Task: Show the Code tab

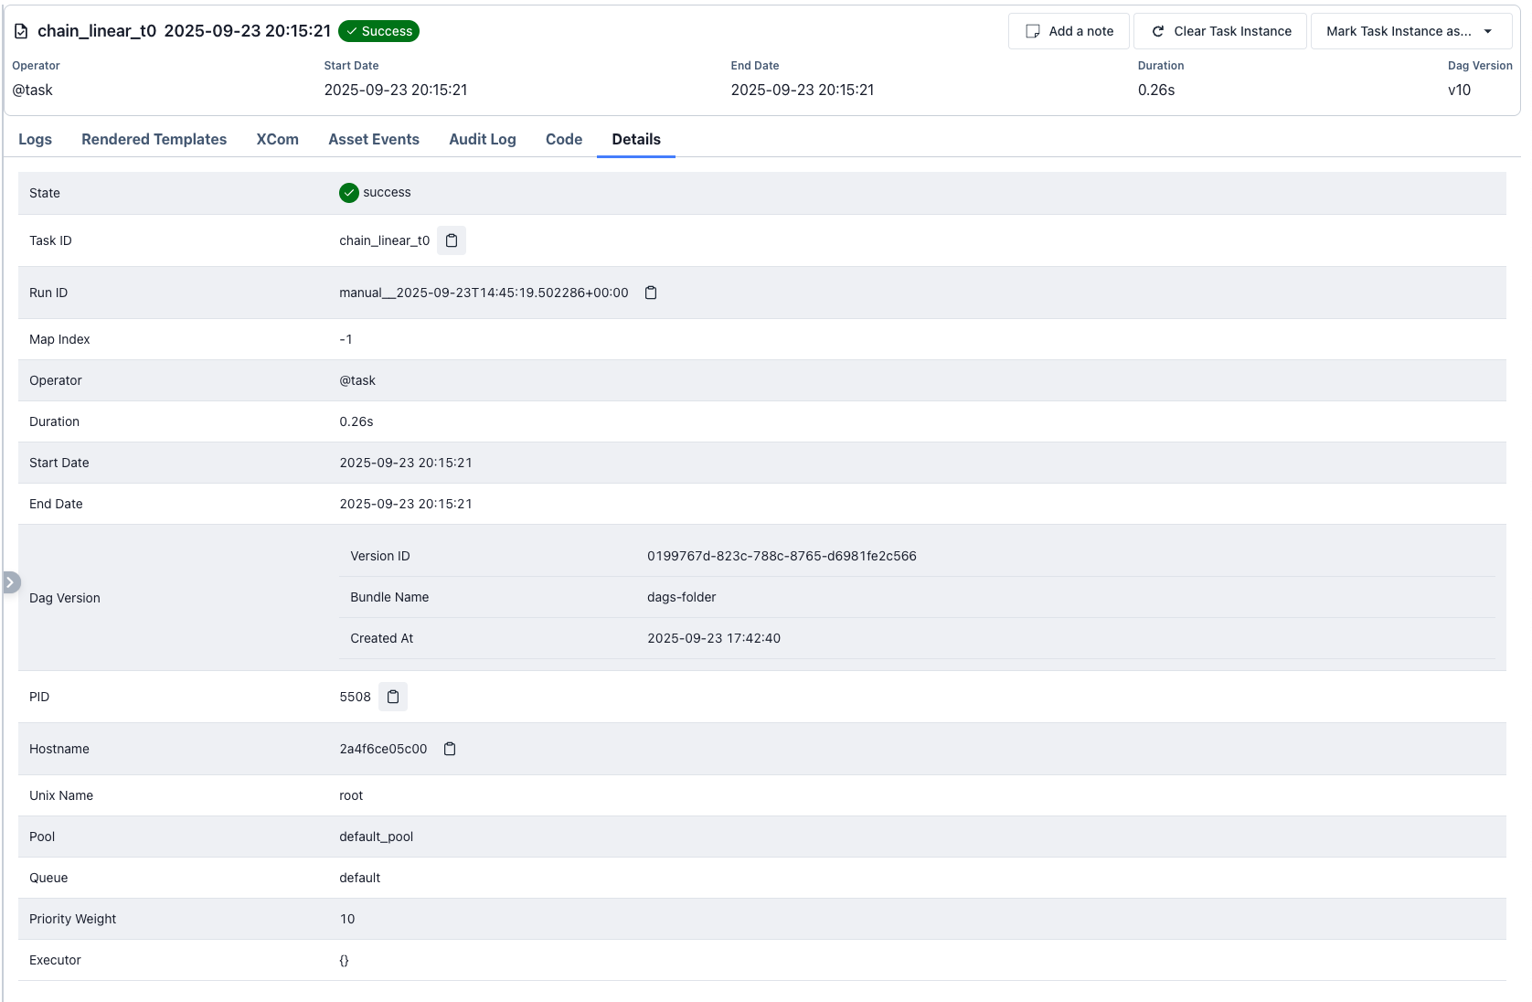Action: (x=563, y=139)
